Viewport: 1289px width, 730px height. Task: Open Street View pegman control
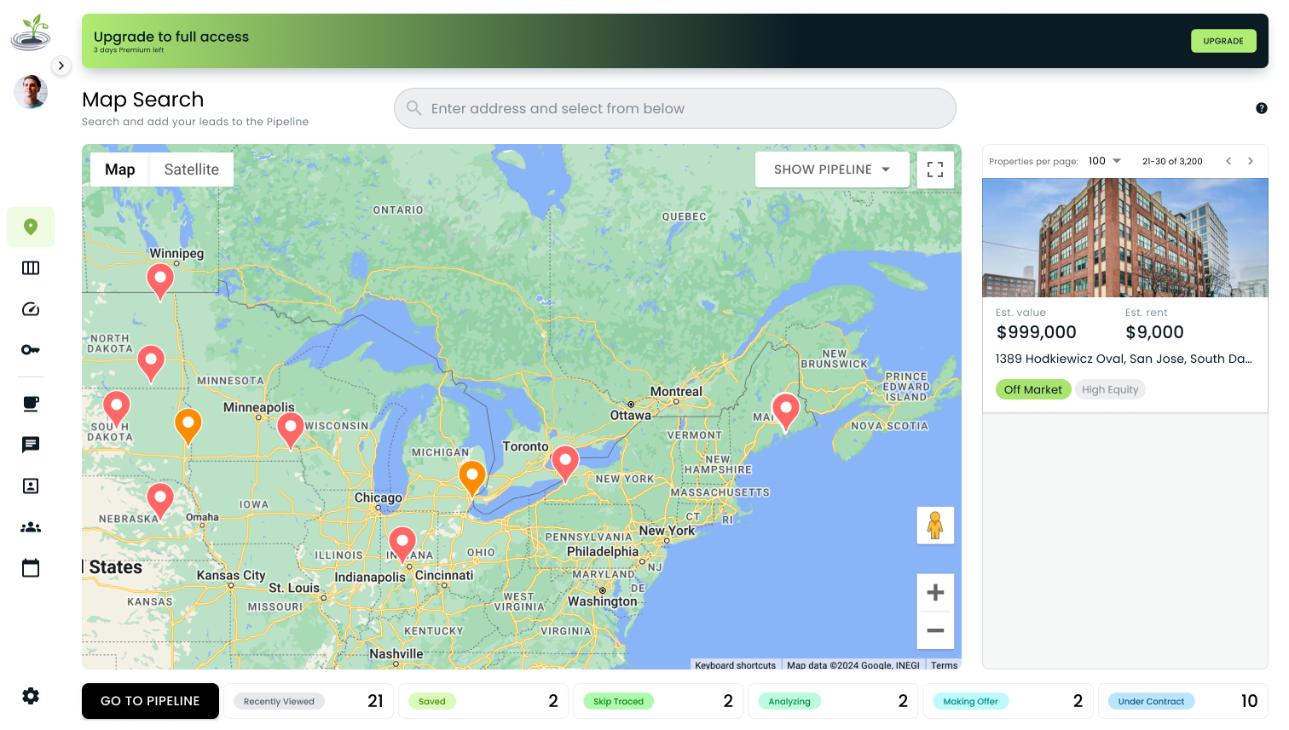[x=935, y=525]
